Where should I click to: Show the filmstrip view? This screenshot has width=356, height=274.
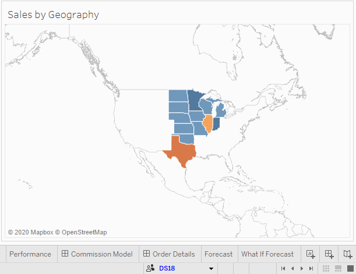point(337,268)
